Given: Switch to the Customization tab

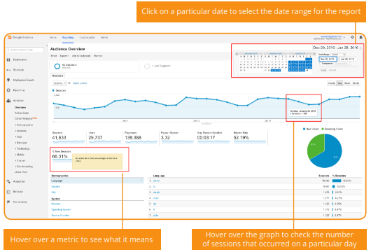Looking at the screenshot, I should [87, 38].
